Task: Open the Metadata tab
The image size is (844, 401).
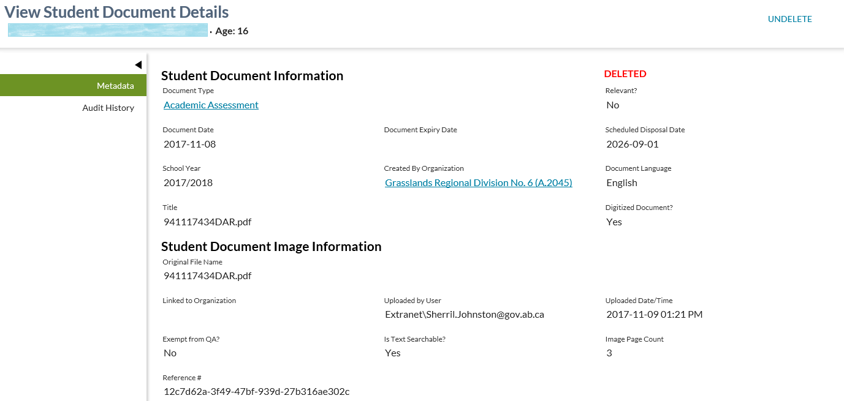Action: [115, 86]
